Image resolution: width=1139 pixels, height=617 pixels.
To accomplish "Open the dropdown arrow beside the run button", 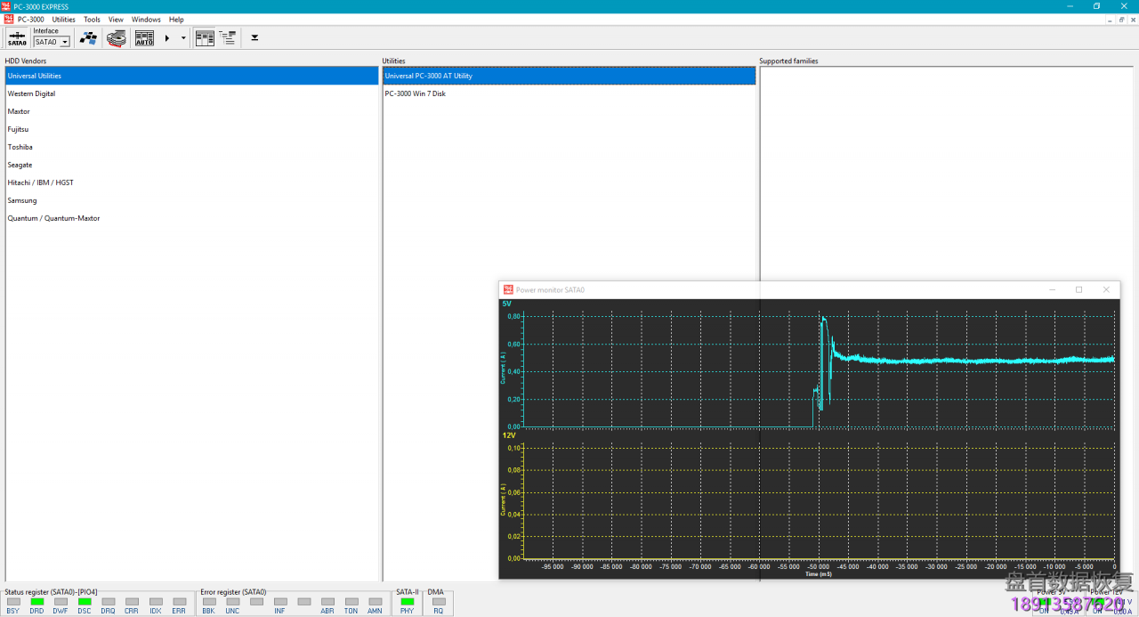I will point(183,37).
